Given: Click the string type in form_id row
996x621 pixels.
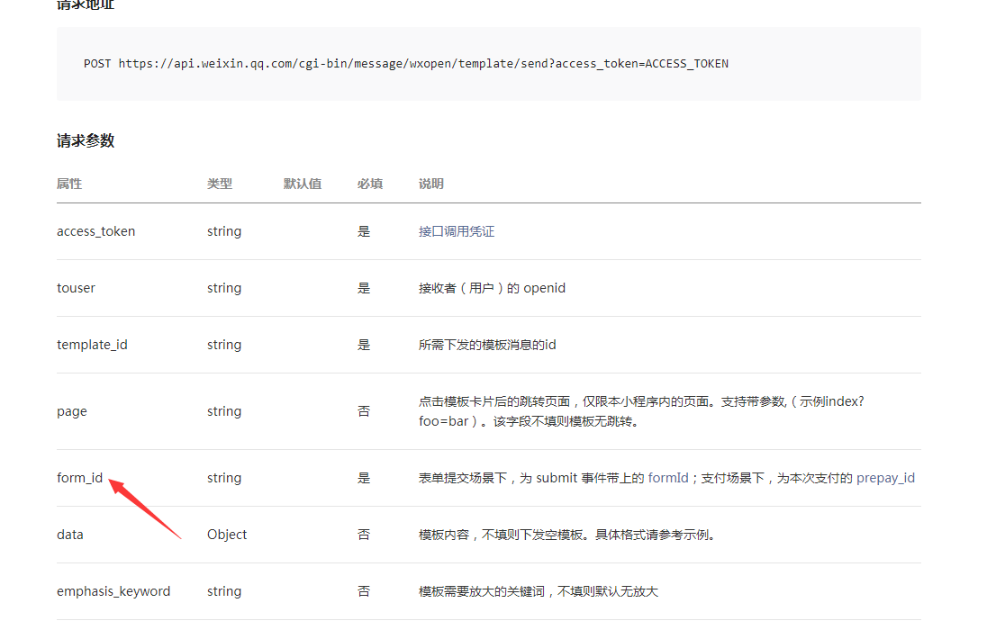Looking at the screenshot, I should (224, 478).
